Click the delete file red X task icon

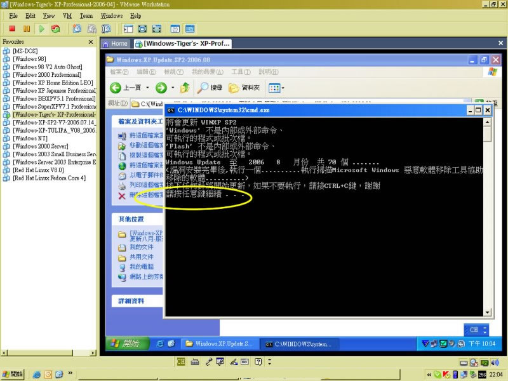(x=122, y=196)
